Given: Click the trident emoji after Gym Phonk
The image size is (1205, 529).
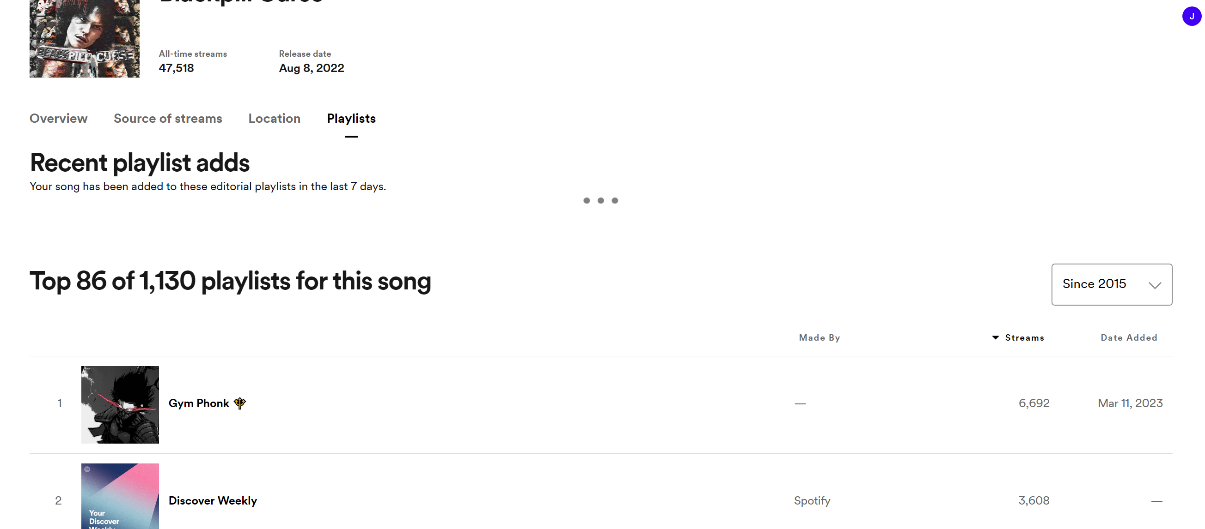Looking at the screenshot, I should [240, 403].
